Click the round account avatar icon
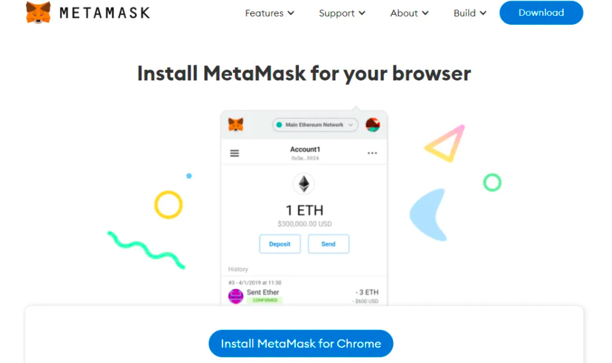This screenshot has height=363, width=612. tap(373, 125)
